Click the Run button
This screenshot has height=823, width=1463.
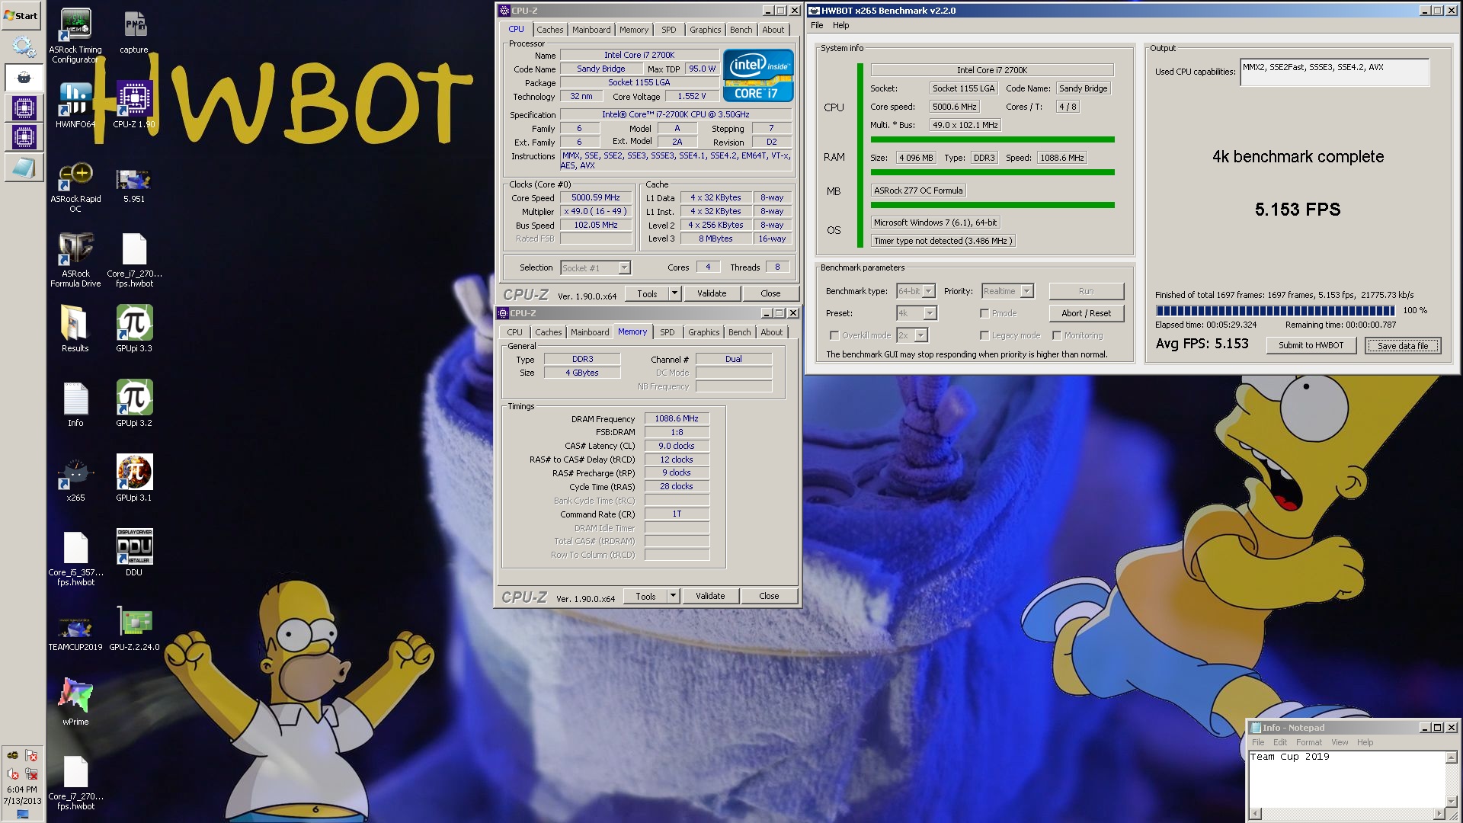[1086, 291]
